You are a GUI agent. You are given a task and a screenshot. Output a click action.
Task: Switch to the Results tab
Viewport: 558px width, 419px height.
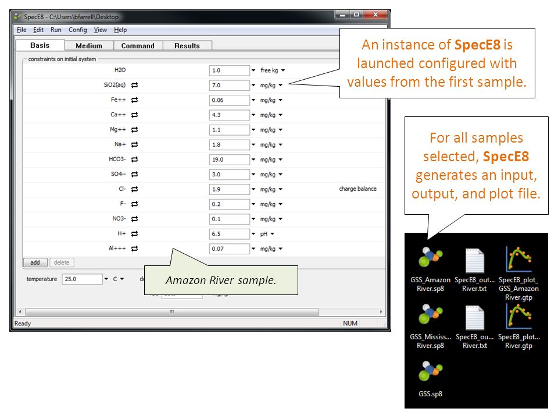tap(187, 45)
